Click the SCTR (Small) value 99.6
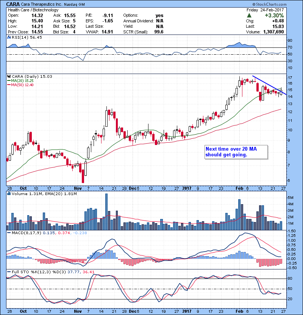The width and height of the screenshot is (303, 315). (159, 32)
